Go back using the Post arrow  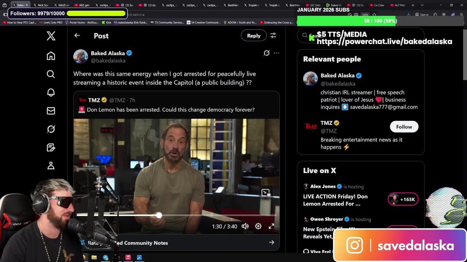click(x=77, y=36)
